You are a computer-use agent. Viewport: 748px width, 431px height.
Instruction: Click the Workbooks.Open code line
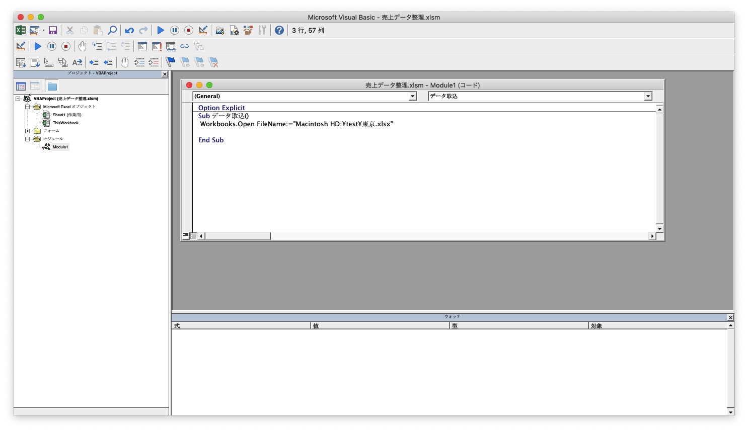click(296, 124)
